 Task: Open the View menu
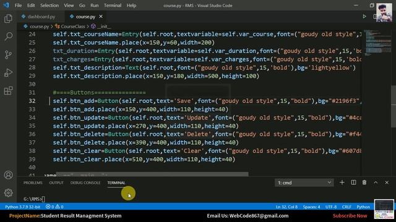point(69,6)
